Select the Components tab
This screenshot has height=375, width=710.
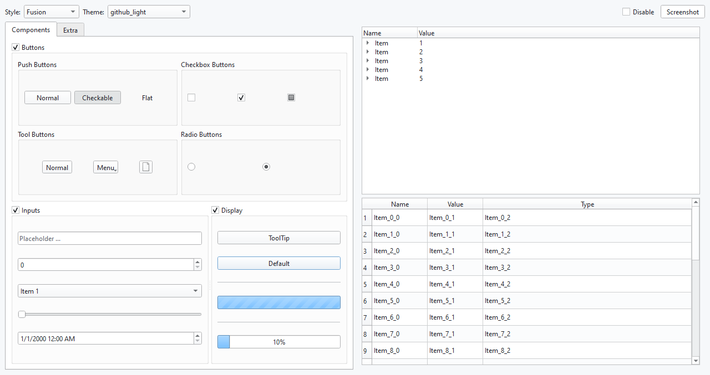tap(31, 30)
